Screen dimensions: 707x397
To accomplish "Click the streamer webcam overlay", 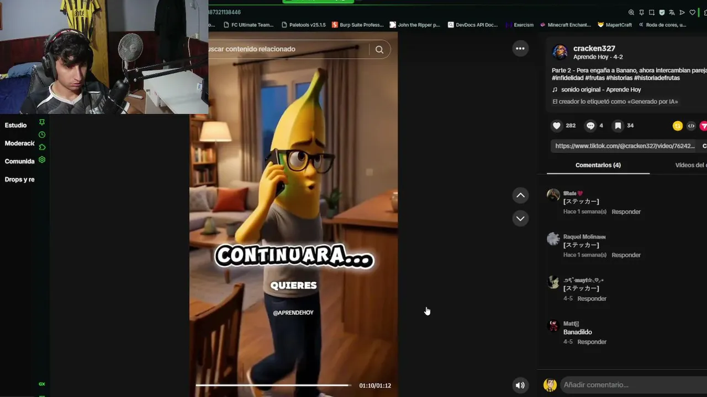I will coord(104,57).
